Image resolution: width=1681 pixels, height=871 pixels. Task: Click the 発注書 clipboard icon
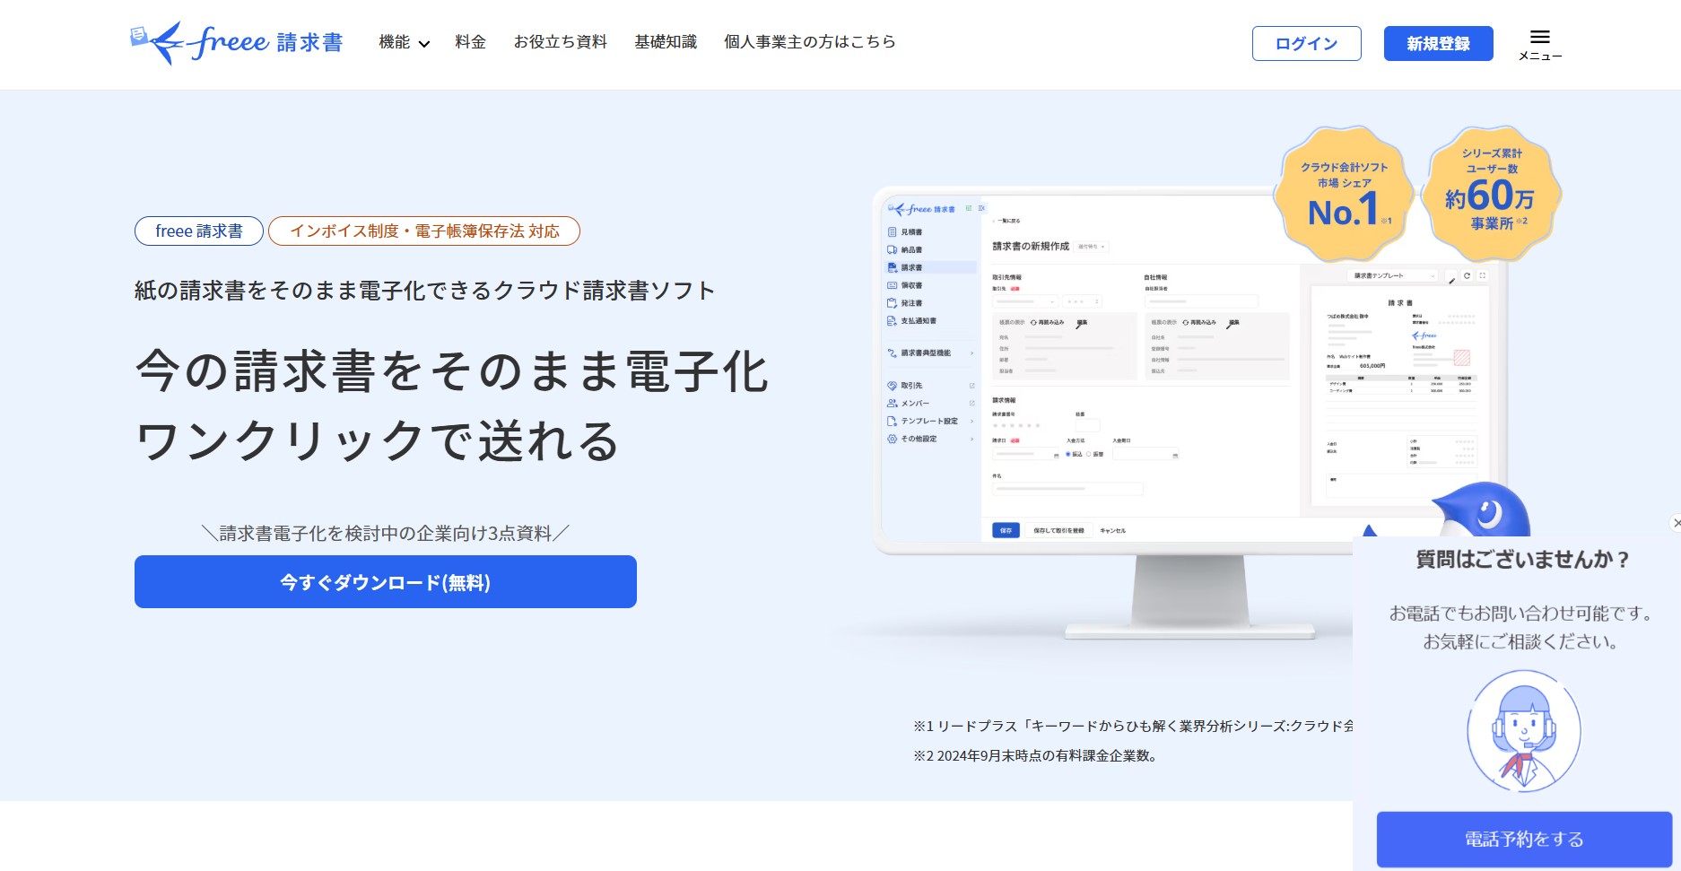coord(891,303)
